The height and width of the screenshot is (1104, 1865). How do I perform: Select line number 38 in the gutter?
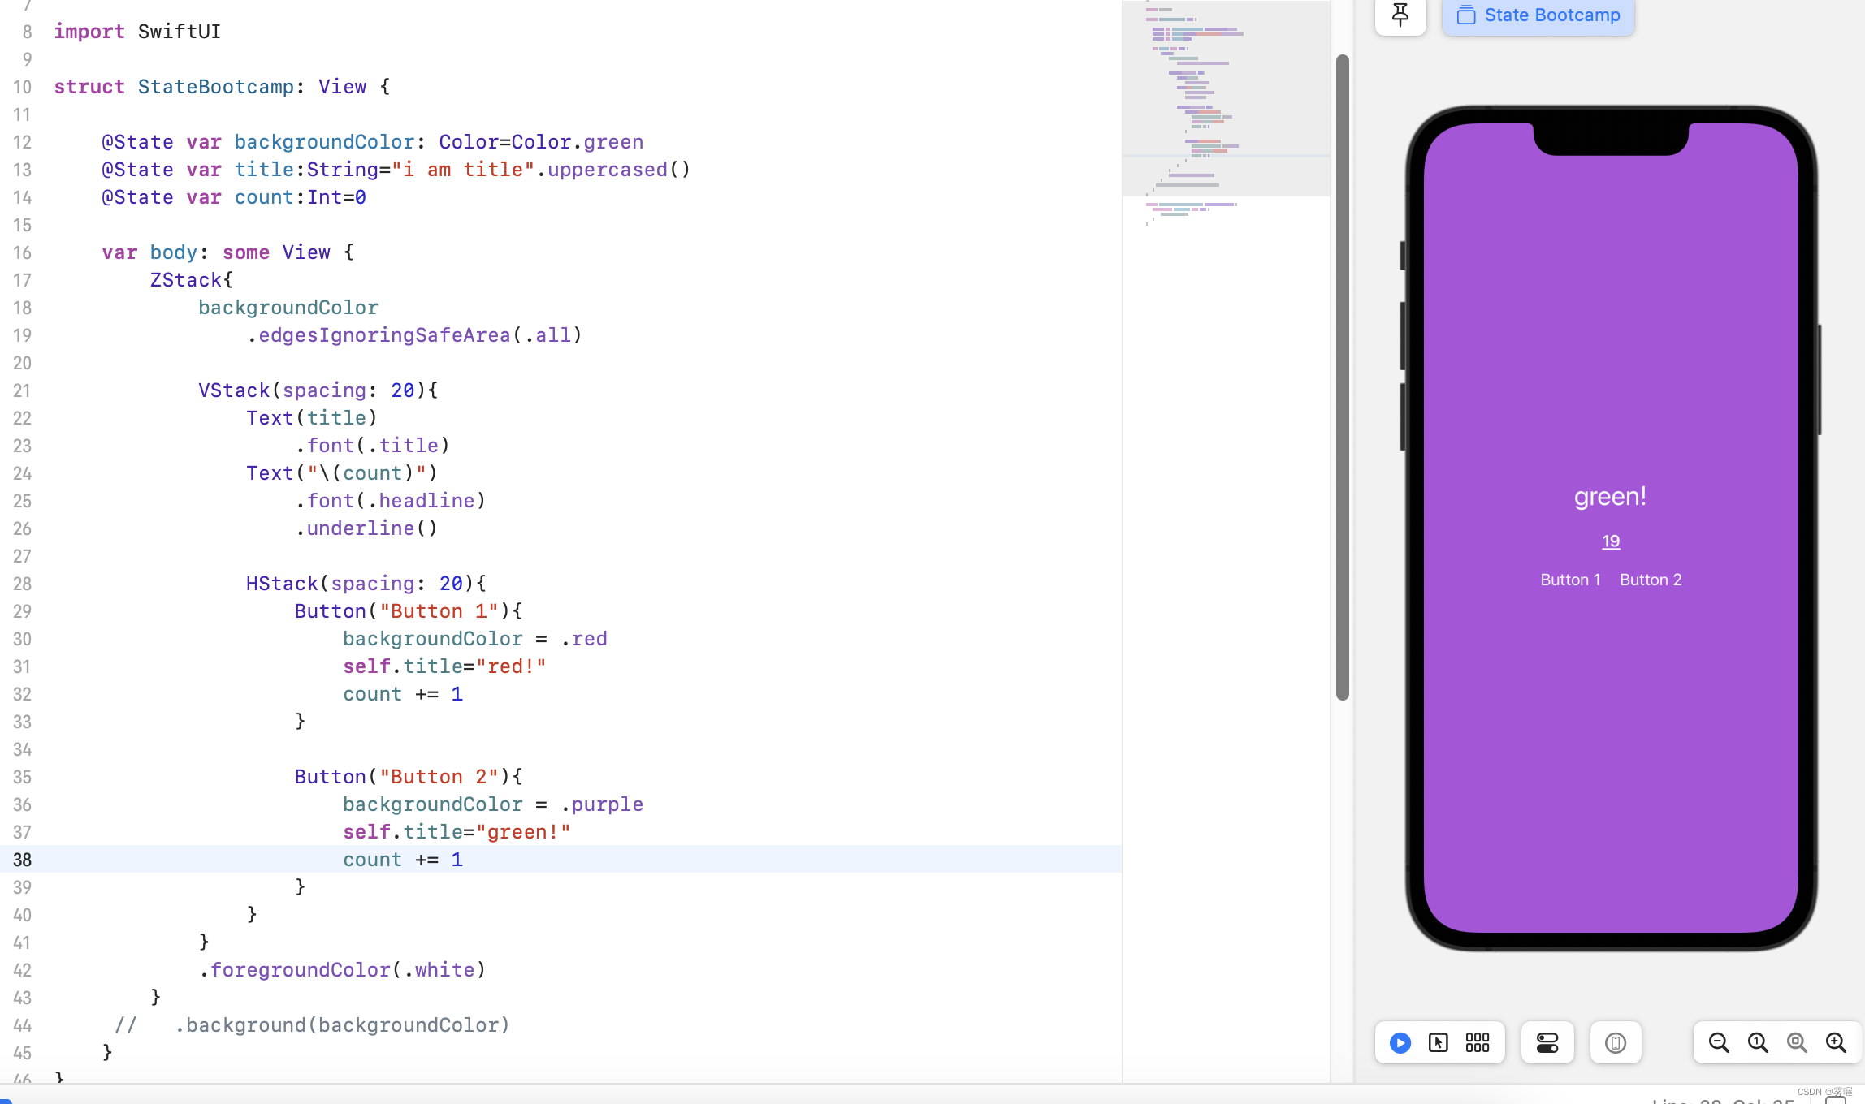pyautogui.click(x=22, y=860)
